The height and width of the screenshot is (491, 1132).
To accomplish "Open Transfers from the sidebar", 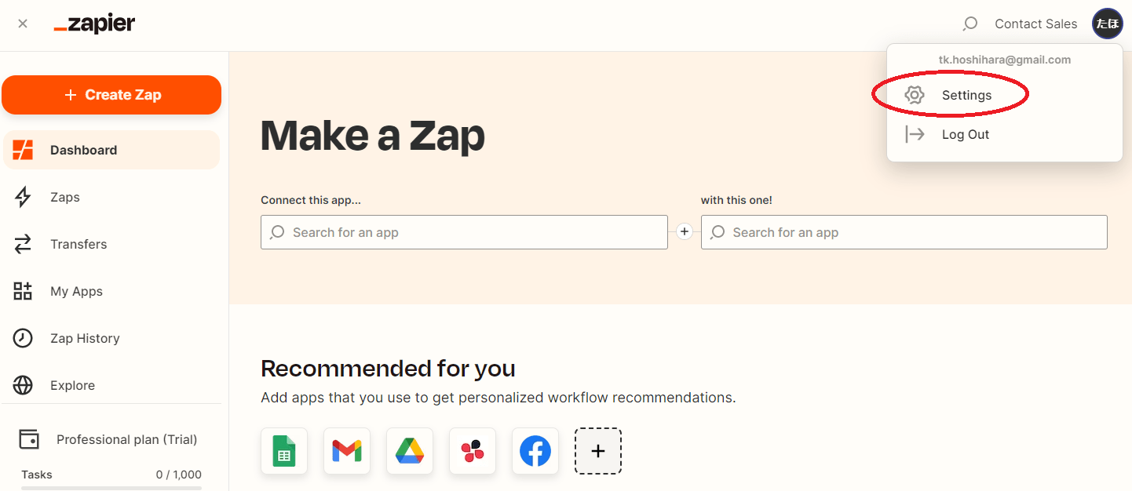I will pyautogui.click(x=23, y=244).
